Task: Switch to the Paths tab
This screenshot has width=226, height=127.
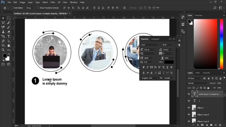Action: coord(198,73)
